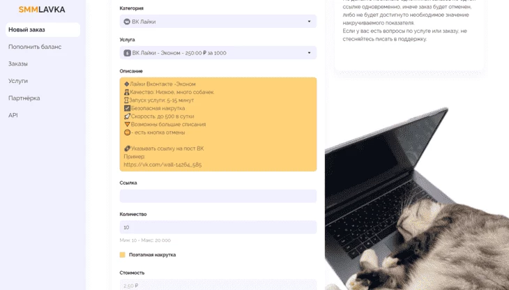This screenshot has height=290, width=509.
Task: Click the rocket icon beside Скорость
Action: [127, 116]
